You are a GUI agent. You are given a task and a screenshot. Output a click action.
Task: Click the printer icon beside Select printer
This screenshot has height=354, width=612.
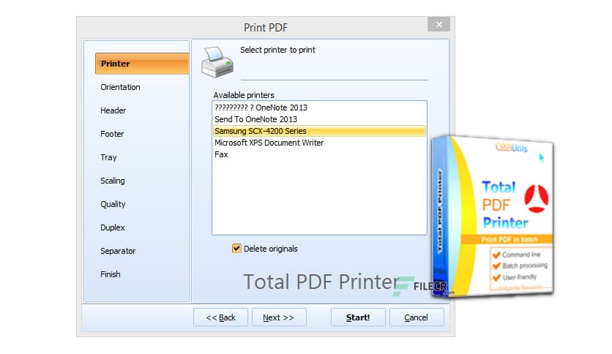click(217, 61)
